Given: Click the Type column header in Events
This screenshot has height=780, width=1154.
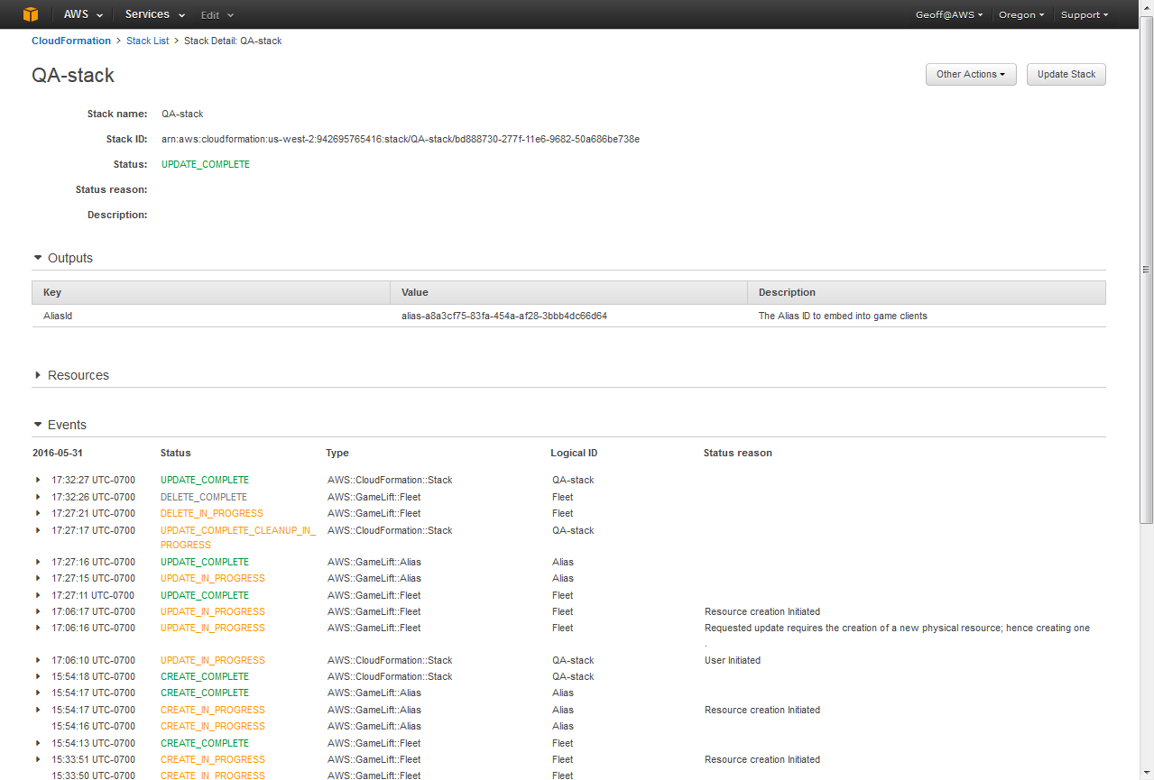Looking at the screenshot, I should pos(337,453).
